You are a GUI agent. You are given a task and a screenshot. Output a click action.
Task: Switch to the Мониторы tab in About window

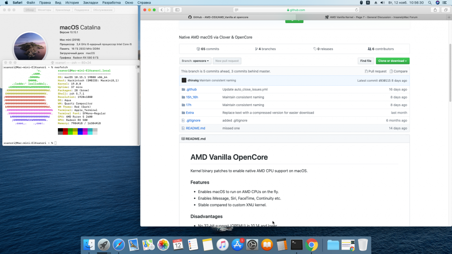pyautogui.click(x=44, y=10)
